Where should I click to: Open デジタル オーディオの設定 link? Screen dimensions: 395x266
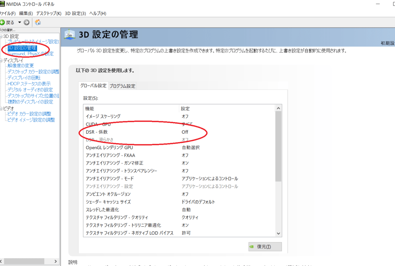[x=30, y=90]
